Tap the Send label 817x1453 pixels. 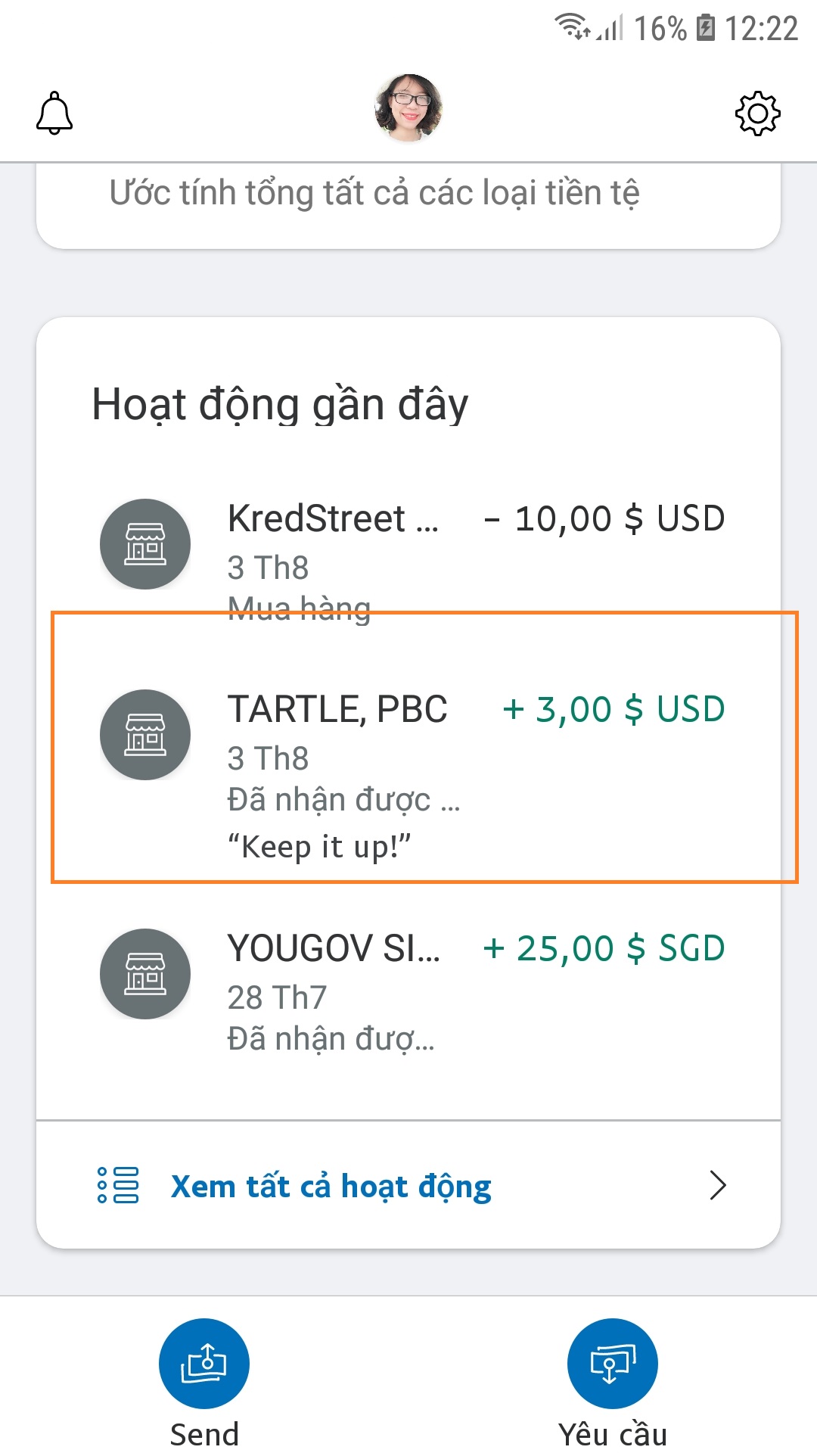pyautogui.click(x=204, y=1434)
